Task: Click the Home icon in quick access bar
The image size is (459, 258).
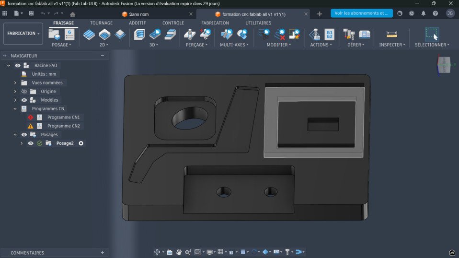Action: (73, 14)
